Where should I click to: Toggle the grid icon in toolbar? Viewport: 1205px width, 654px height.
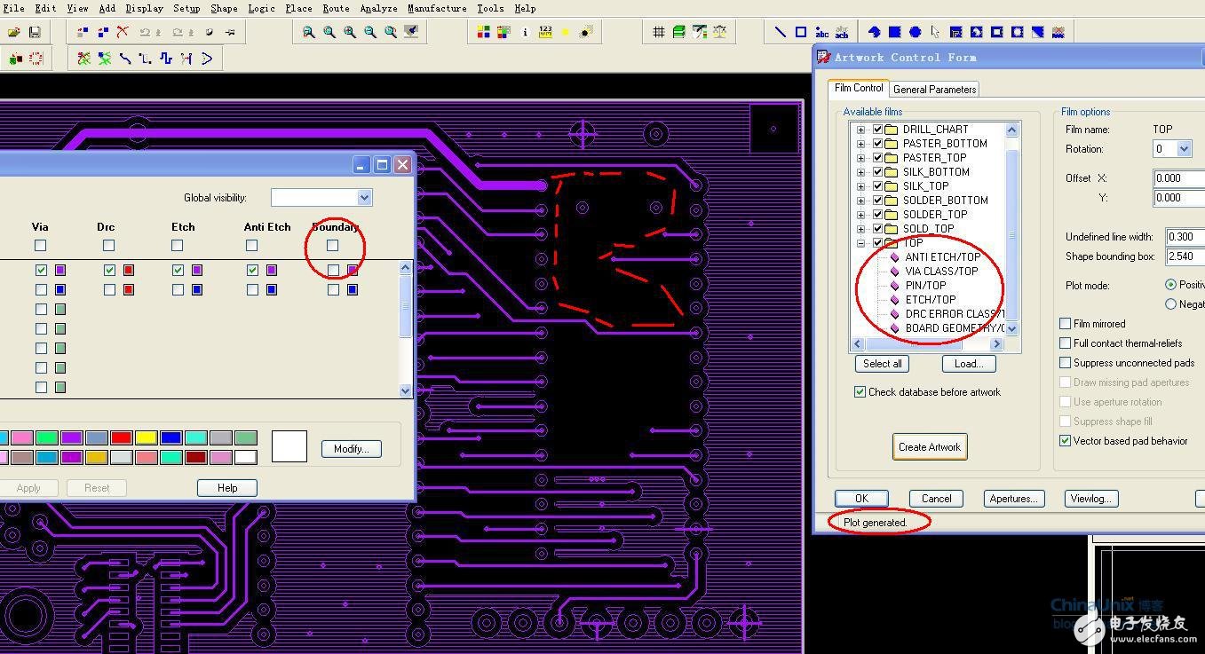658,32
